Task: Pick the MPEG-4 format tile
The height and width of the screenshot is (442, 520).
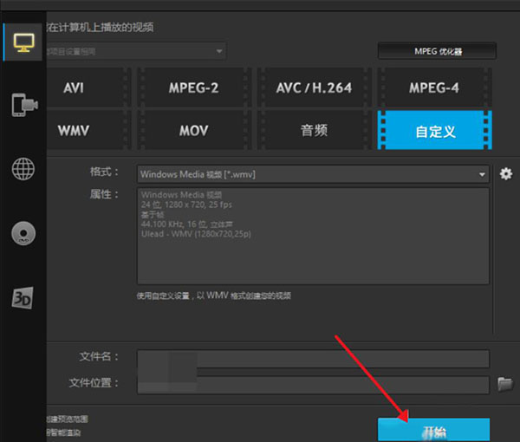Action: 434,88
